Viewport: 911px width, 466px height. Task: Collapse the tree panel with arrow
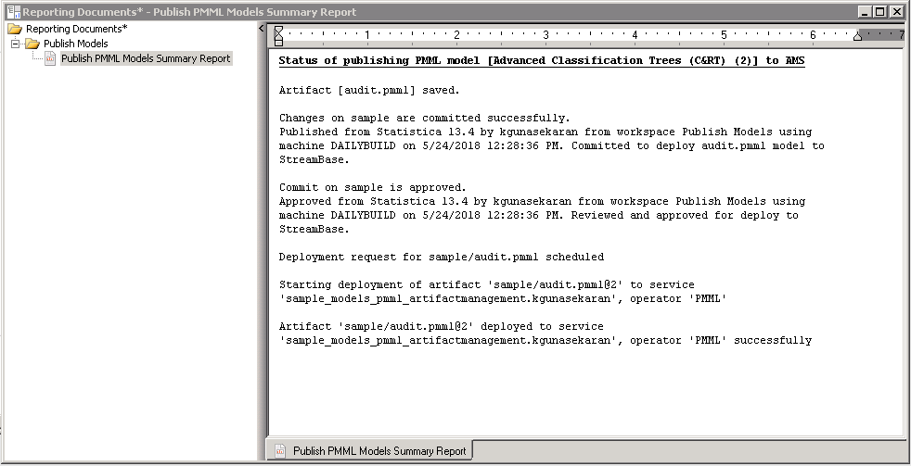click(262, 29)
